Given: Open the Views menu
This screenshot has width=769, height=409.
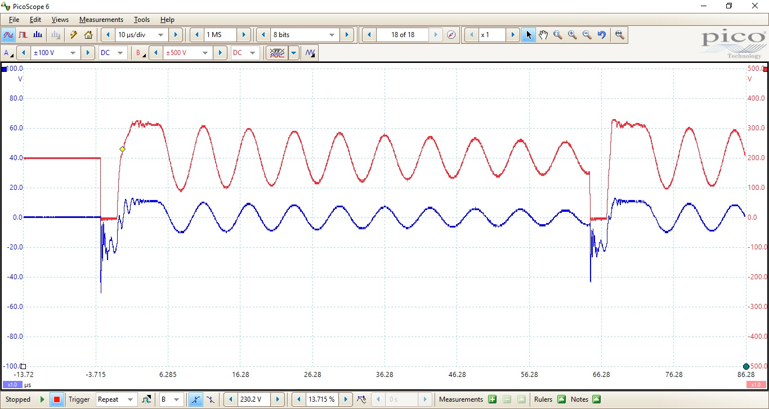Looking at the screenshot, I should point(60,20).
